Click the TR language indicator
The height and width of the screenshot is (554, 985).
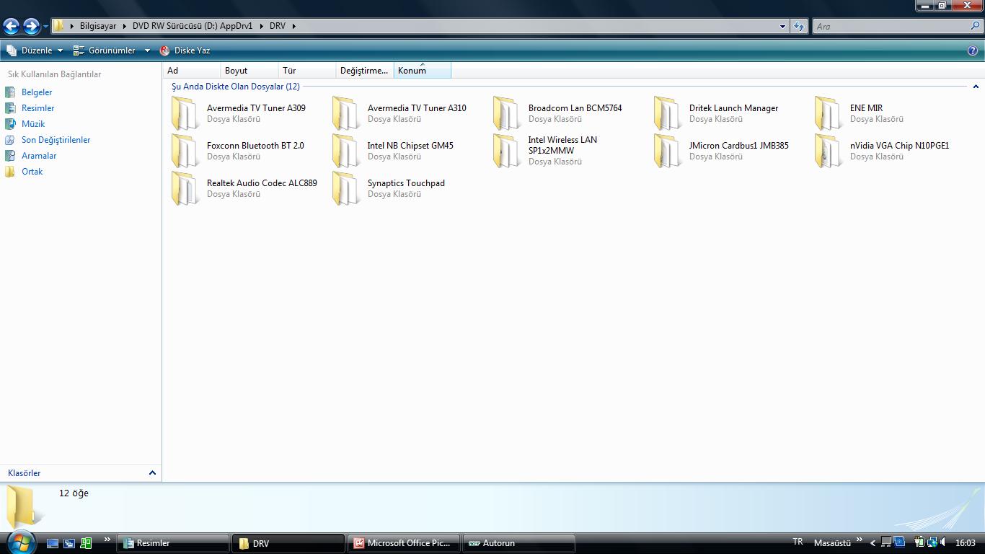pos(798,542)
